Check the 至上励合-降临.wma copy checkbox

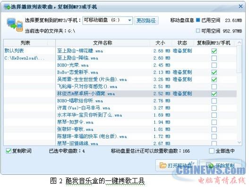click(214, 58)
